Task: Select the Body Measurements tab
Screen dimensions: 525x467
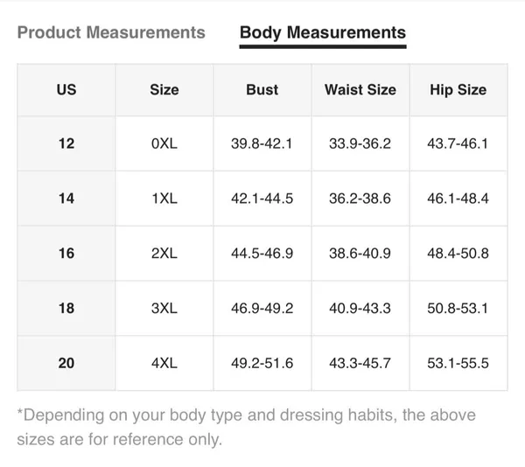Action: [323, 32]
